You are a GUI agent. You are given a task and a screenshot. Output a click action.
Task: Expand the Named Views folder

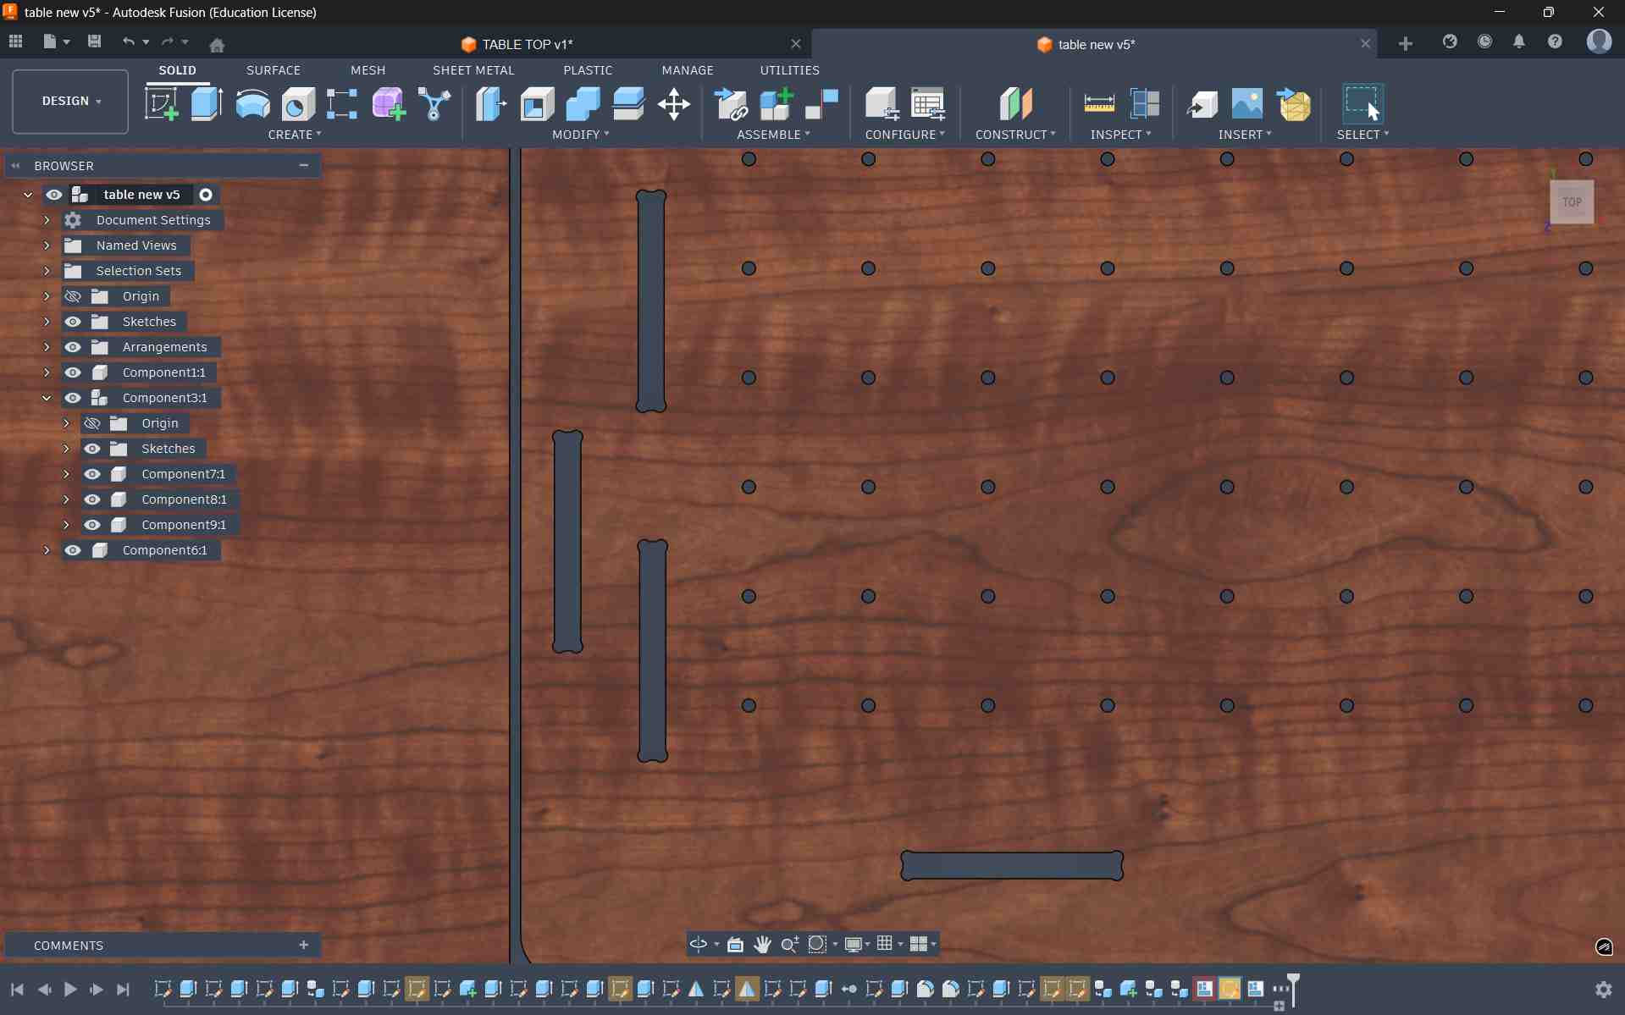tap(47, 245)
